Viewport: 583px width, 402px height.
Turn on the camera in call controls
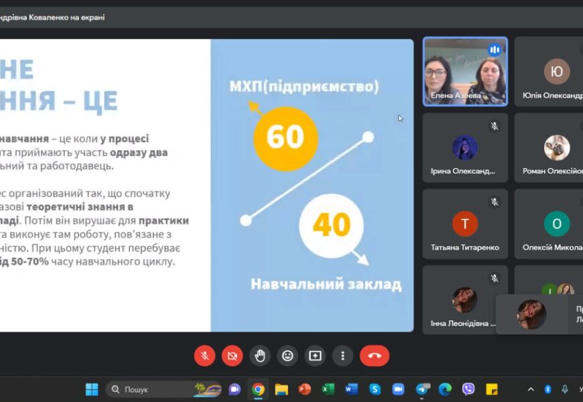[x=233, y=356]
